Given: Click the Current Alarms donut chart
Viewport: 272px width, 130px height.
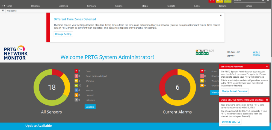Looking at the screenshot, I should pyautogui.click(x=178, y=87).
